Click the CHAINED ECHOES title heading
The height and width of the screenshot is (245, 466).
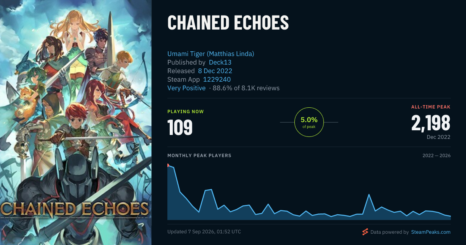pos(228,23)
